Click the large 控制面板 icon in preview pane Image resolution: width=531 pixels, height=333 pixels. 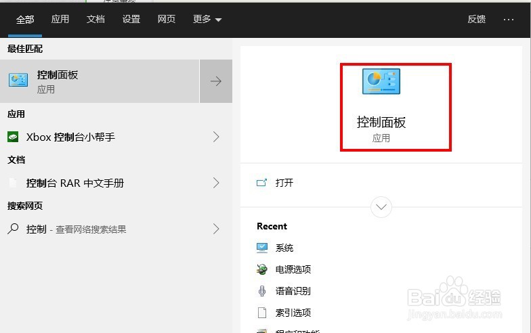(x=381, y=81)
